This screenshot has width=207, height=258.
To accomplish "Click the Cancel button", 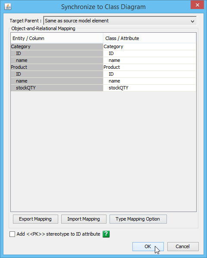I will tap(183, 246).
